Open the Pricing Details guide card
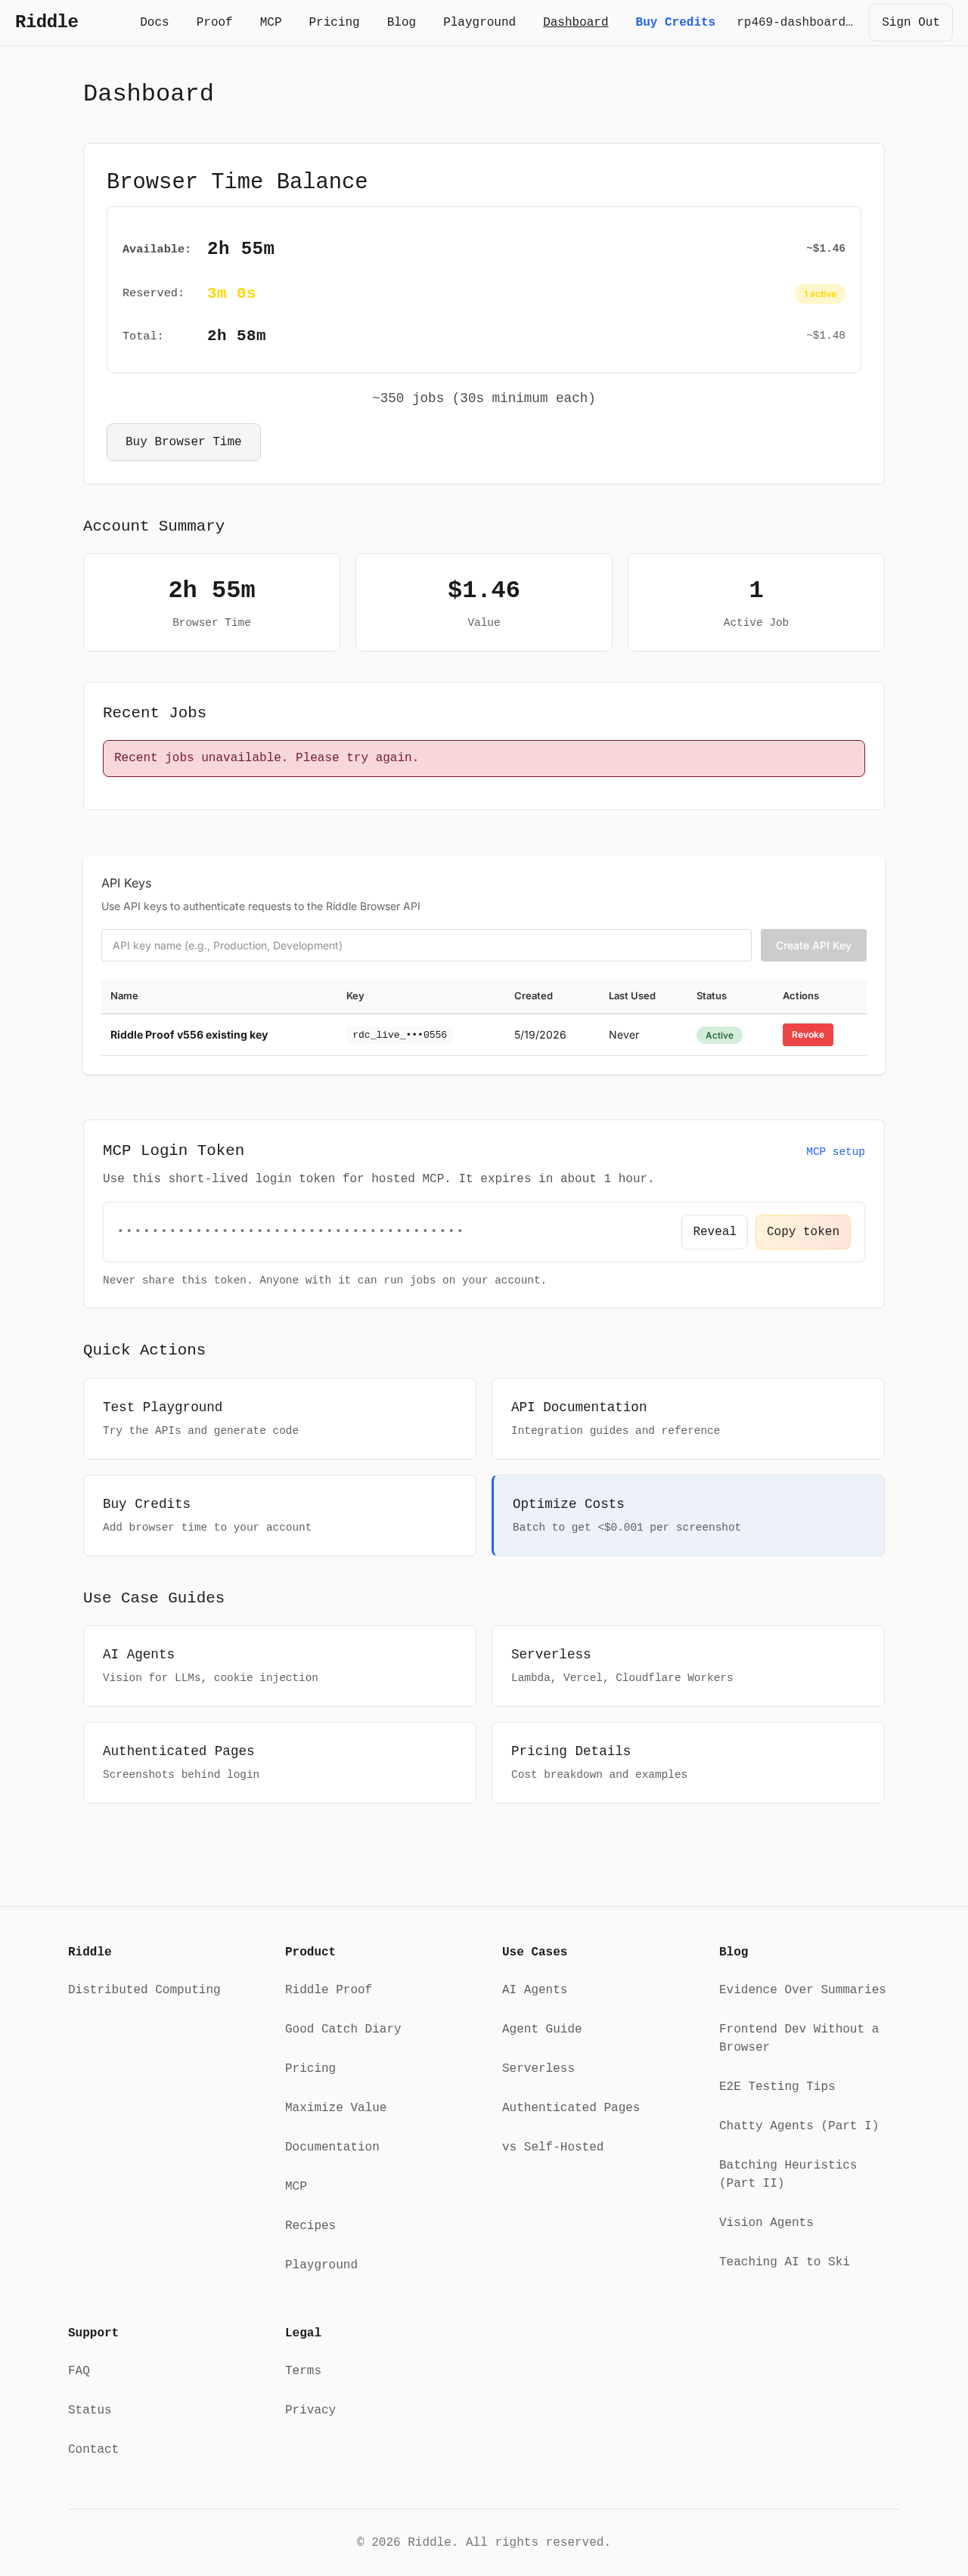The image size is (968, 2576). click(x=688, y=1763)
